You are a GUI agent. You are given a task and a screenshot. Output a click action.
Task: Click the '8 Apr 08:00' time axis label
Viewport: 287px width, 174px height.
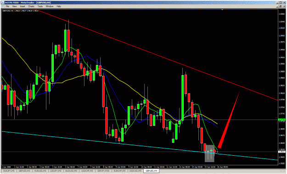[x=108, y=167]
